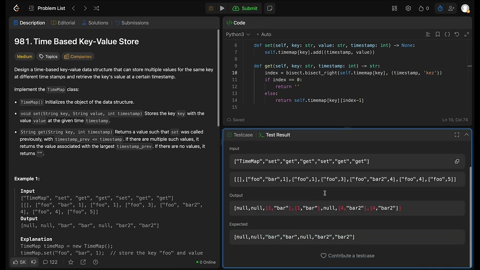This screenshot has width=480, height=270.
Task: Open settings gear icon
Action: (x=408, y=8)
